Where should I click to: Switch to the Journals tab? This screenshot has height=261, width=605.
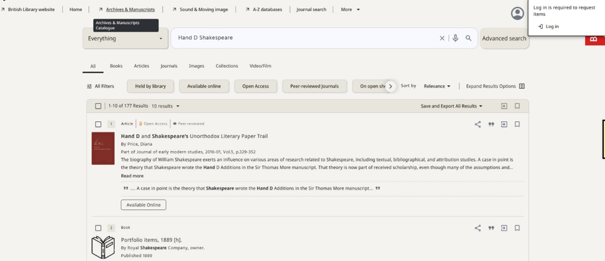(169, 66)
